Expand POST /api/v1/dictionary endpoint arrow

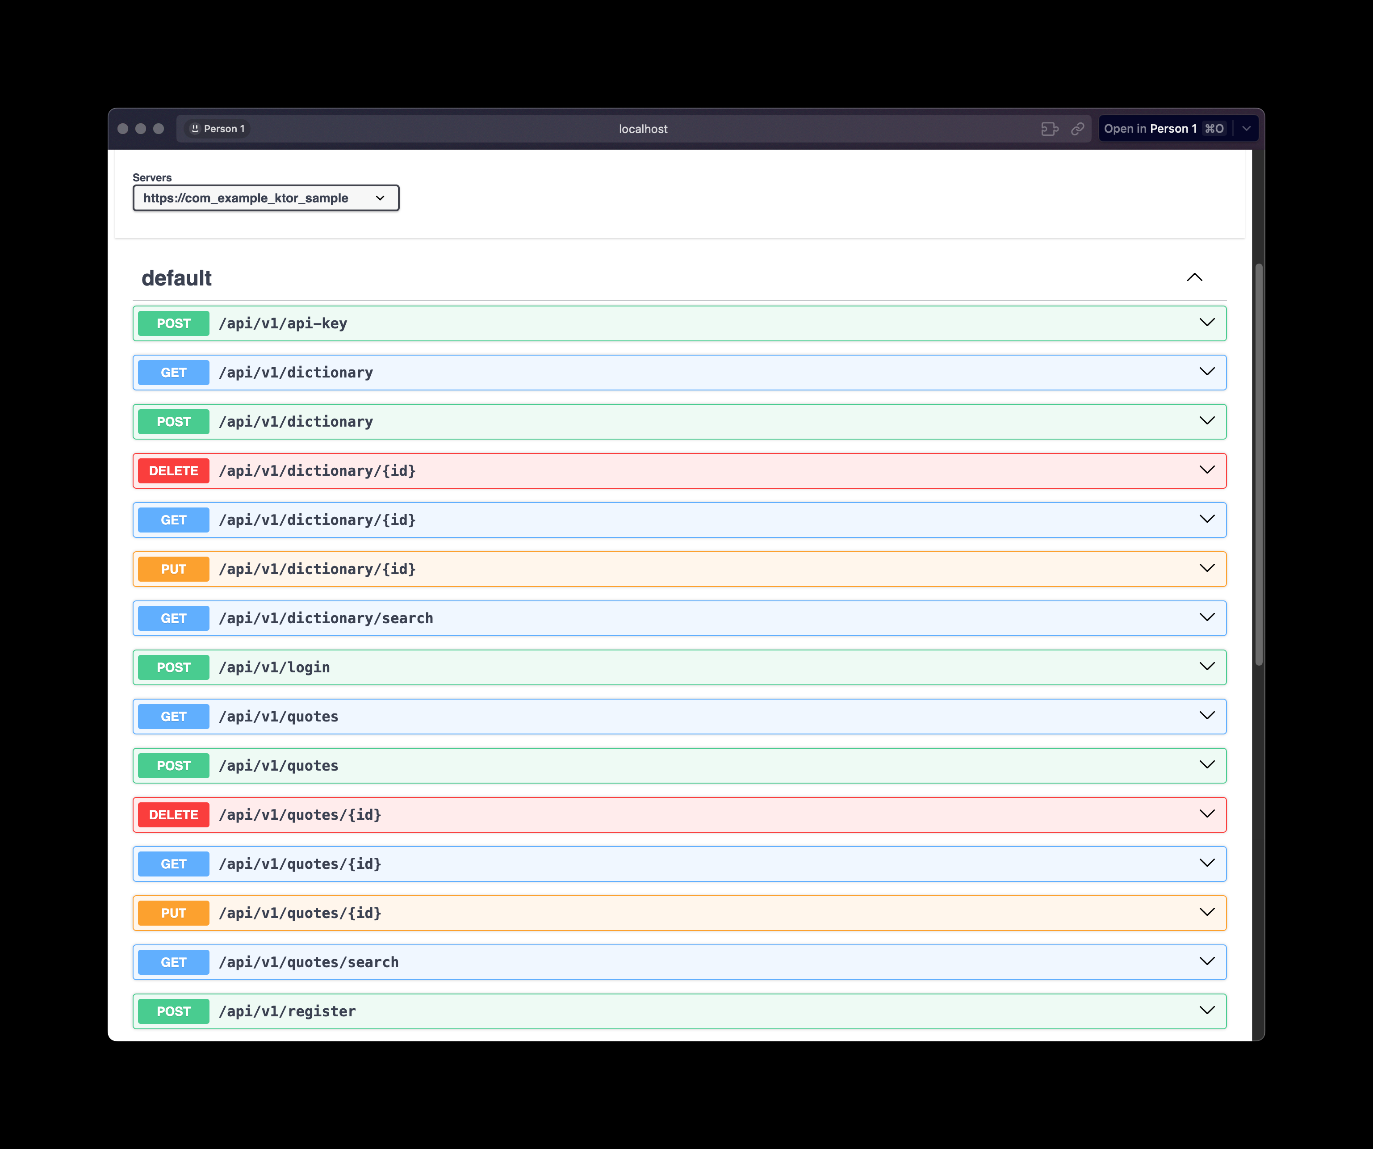[1206, 420]
